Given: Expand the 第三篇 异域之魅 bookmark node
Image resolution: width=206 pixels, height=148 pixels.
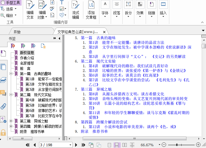Looking at the screenshot, I should 11,121.
